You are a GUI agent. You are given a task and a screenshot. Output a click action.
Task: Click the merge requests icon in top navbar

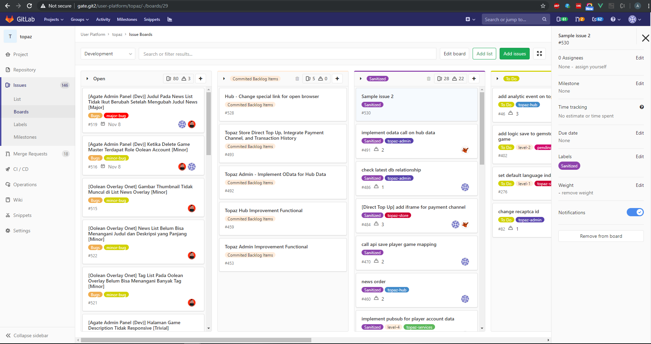pyautogui.click(x=579, y=19)
